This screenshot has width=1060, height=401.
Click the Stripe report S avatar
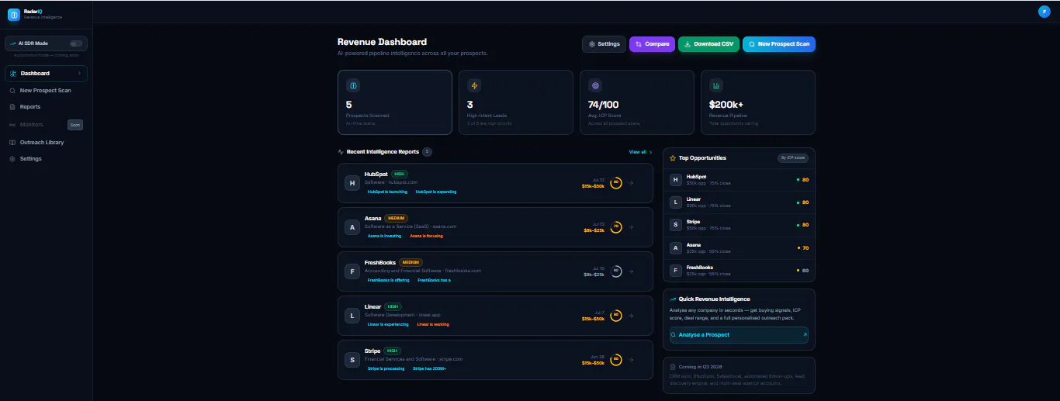click(352, 360)
